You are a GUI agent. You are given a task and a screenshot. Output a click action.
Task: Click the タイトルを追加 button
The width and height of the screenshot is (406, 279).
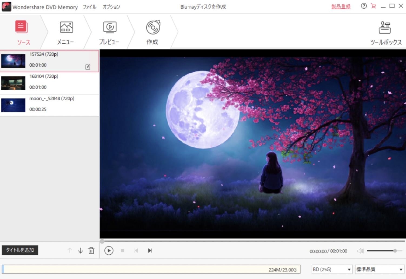pyautogui.click(x=20, y=250)
